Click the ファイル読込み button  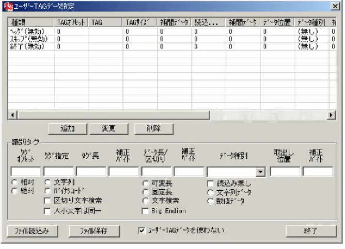pyautogui.click(x=32, y=231)
